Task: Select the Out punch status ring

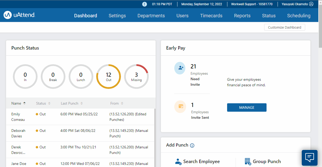Action: (109, 77)
